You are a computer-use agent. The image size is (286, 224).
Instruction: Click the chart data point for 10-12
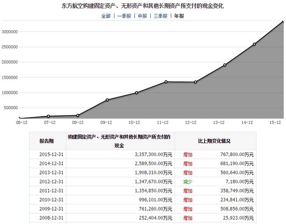[x=136, y=93]
